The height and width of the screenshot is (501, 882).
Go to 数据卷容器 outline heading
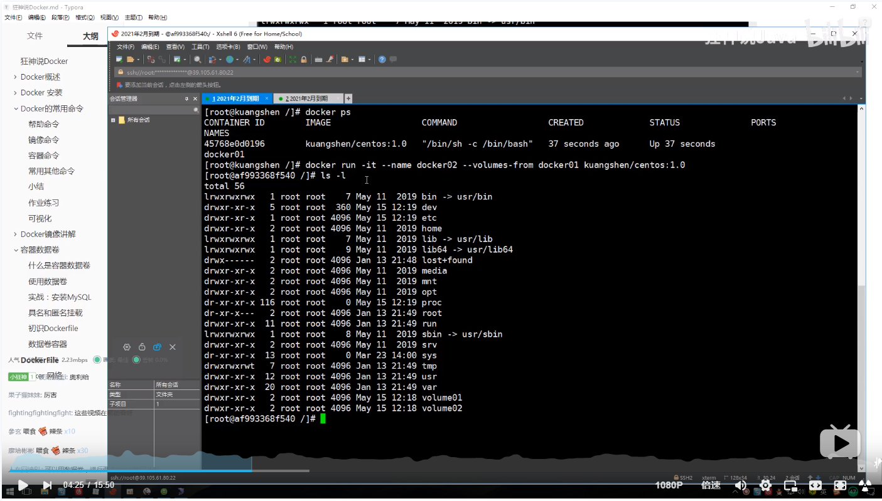48,344
